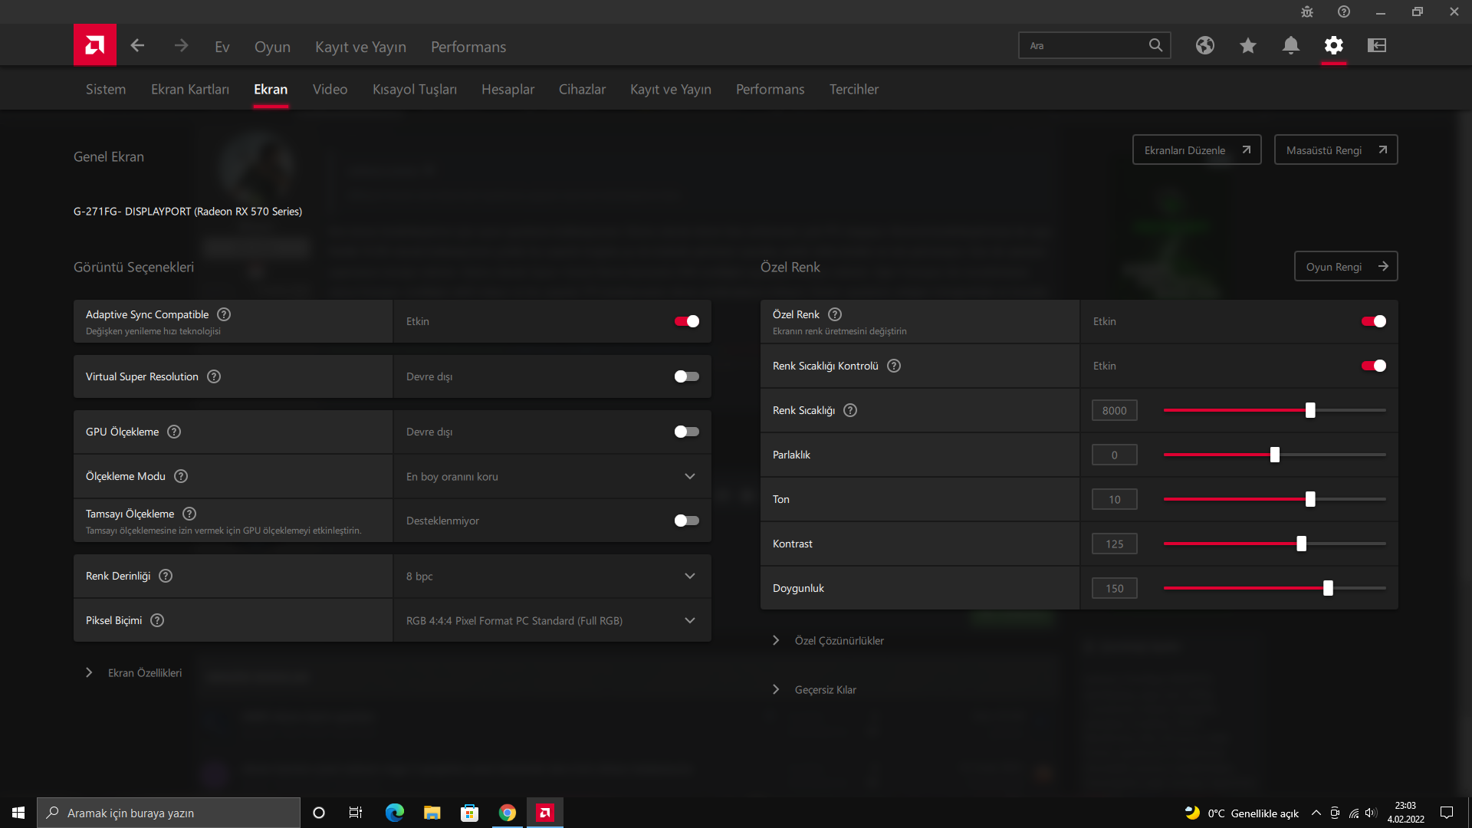The width and height of the screenshot is (1472, 828).
Task: Switch to the Video tab
Action: point(330,89)
